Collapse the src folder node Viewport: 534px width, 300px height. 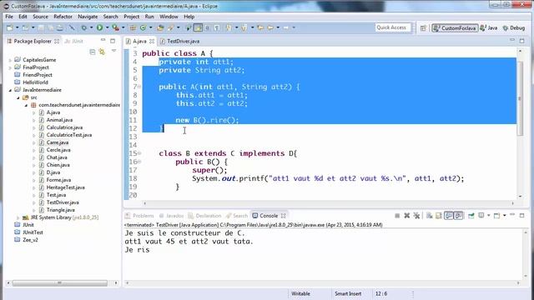[18, 97]
